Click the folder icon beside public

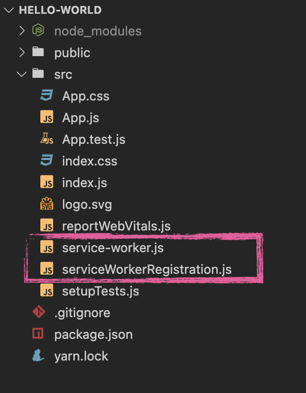(x=38, y=52)
